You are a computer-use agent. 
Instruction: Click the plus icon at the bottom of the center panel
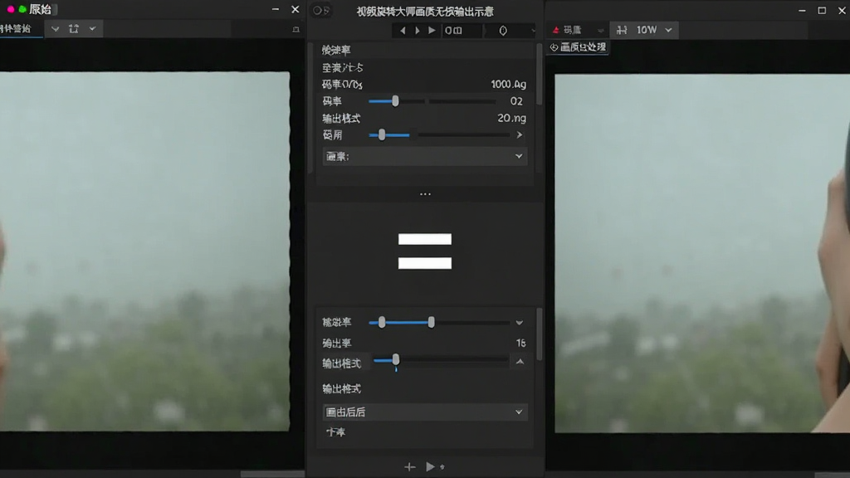click(x=410, y=466)
